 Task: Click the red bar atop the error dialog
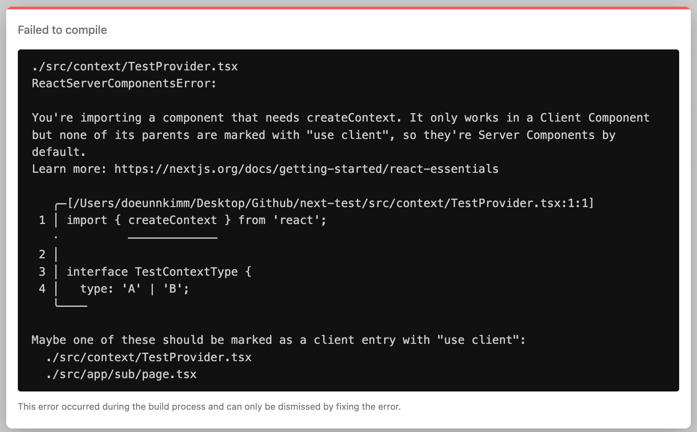point(348,8)
